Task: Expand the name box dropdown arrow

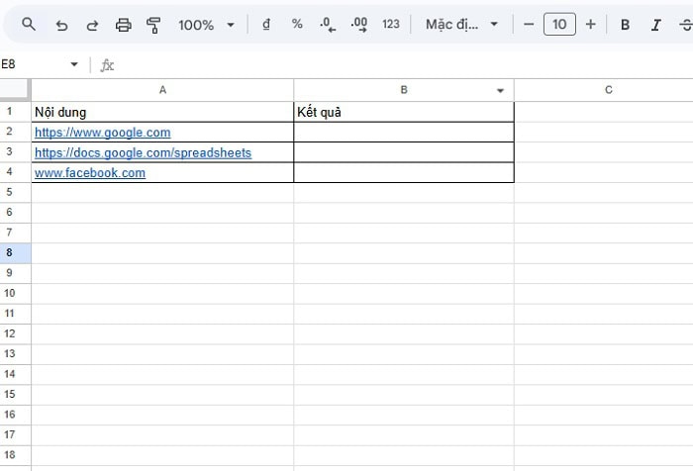Action: click(x=73, y=64)
